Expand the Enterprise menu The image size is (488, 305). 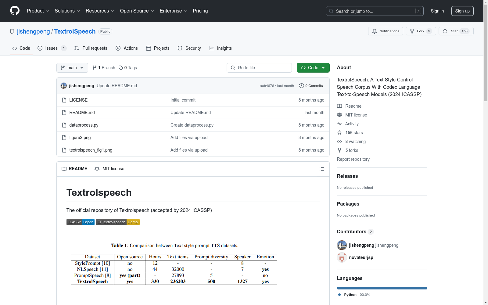click(x=174, y=11)
